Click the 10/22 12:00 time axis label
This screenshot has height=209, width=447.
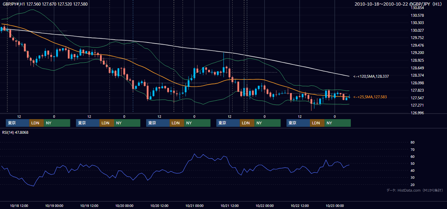[300, 206]
